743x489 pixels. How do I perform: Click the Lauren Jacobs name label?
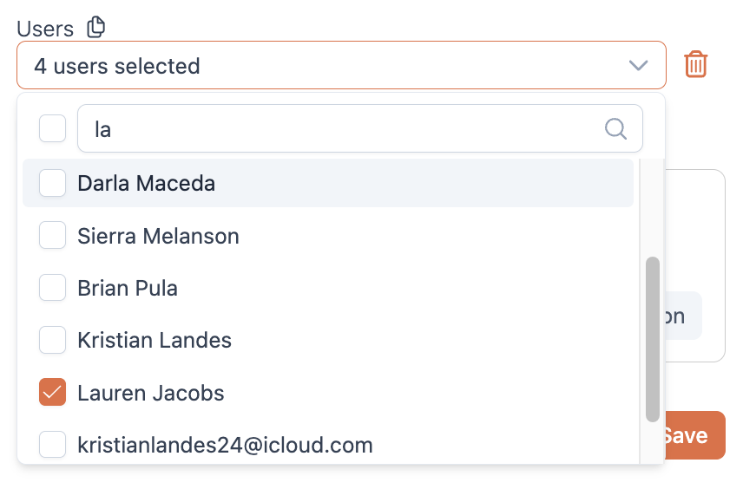[151, 393]
